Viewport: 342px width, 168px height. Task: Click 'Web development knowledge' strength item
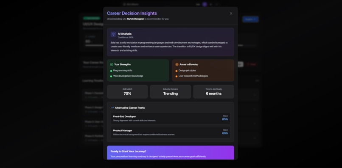tap(128, 76)
